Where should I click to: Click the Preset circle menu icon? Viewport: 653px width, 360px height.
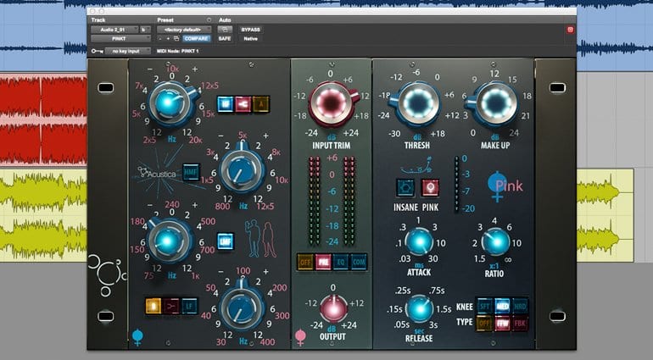pyautogui.click(x=209, y=20)
